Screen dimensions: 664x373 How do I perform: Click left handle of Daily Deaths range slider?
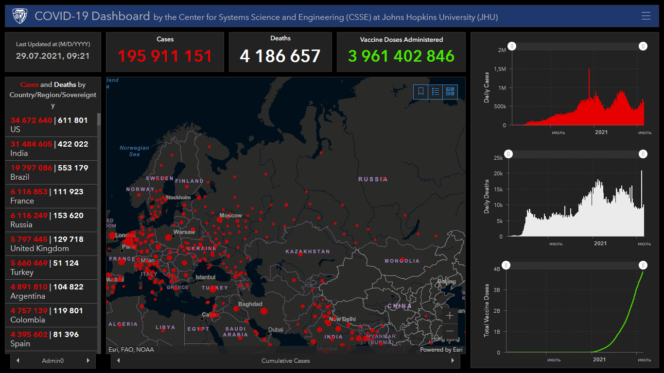click(508, 154)
